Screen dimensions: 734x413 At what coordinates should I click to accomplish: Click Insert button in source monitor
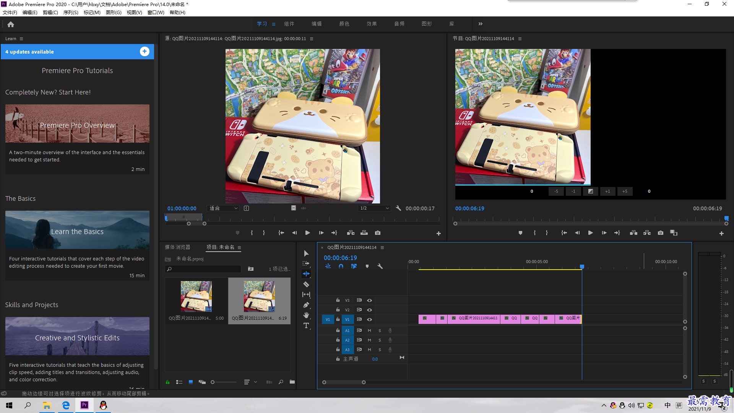351,233
